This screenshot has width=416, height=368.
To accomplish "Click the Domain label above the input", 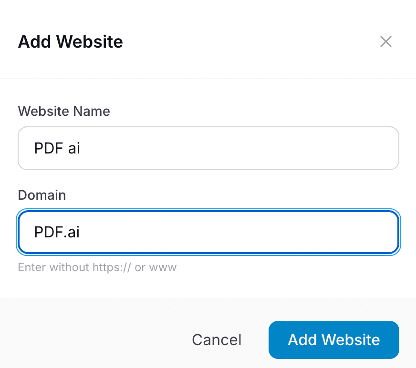I will (x=42, y=195).
